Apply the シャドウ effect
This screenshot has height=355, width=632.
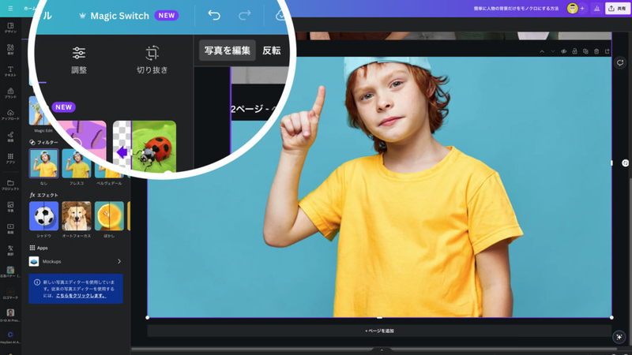point(43,216)
